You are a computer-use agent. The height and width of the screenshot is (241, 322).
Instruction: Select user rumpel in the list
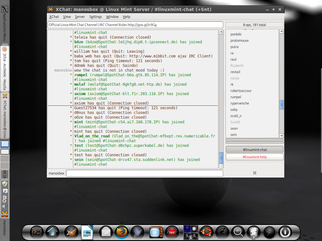pyautogui.click(x=252, y=97)
